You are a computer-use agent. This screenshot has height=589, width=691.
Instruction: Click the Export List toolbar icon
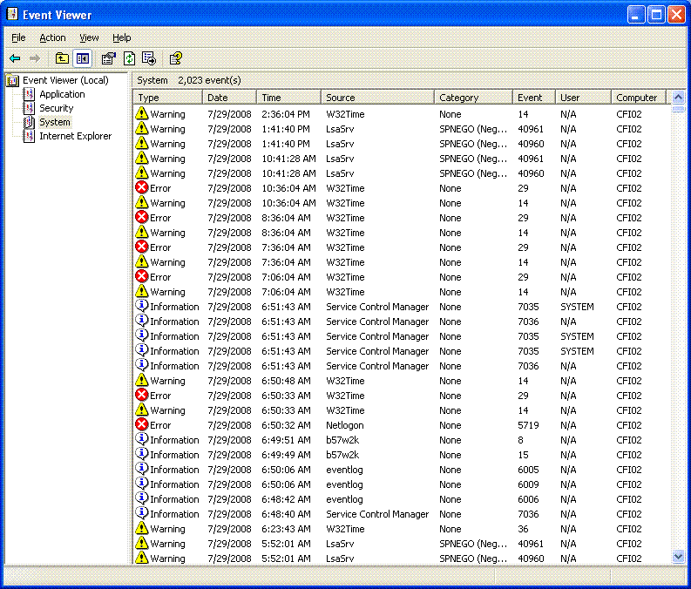pyautogui.click(x=149, y=58)
